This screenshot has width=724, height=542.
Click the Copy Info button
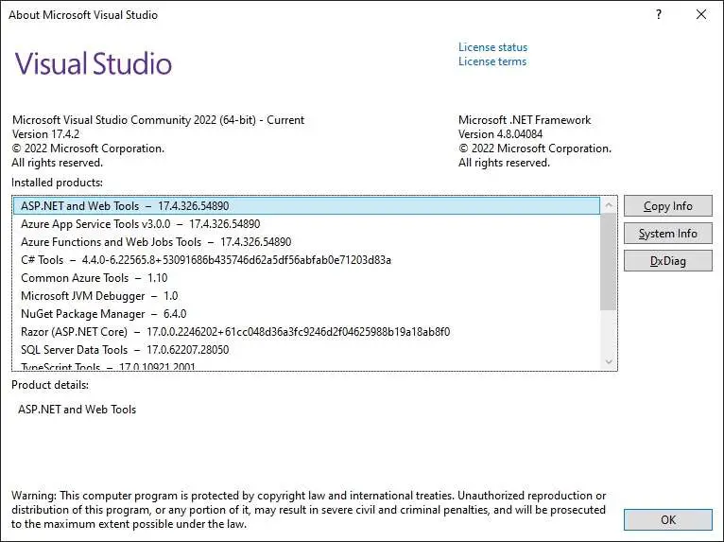pos(667,206)
